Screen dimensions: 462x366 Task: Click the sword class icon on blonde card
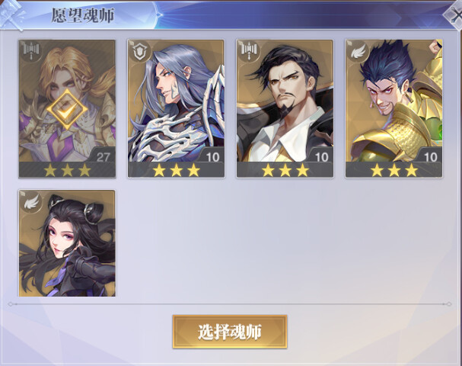pyautogui.click(x=30, y=51)
